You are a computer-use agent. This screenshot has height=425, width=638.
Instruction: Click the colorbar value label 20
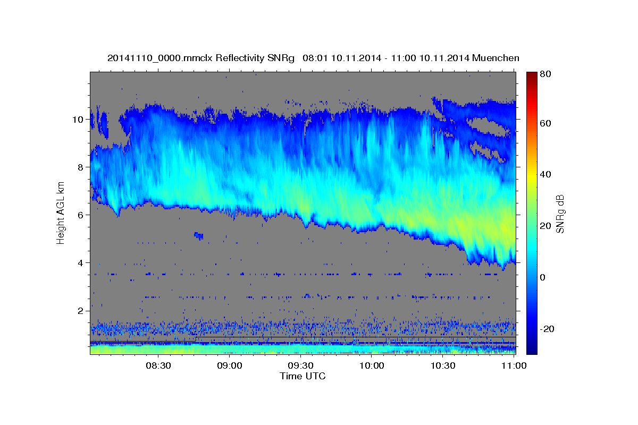point(545,226)
